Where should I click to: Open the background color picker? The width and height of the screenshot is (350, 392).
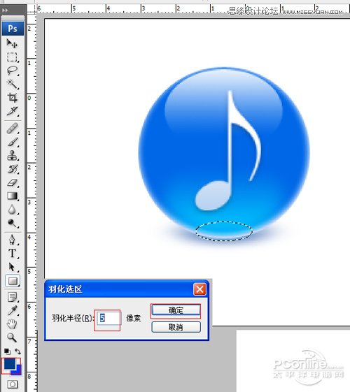coord(18,372)
